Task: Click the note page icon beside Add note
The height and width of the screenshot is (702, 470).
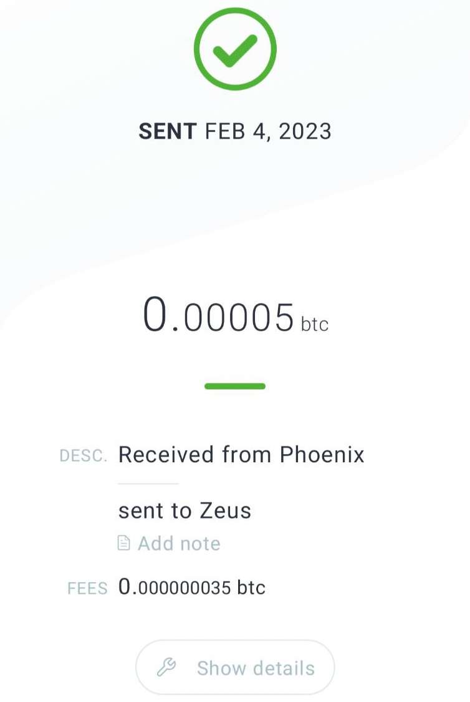Action: (x=124, y=543)
